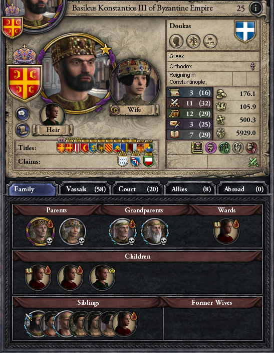
Task: Select the Heir portrait
Action: (53, 115)
